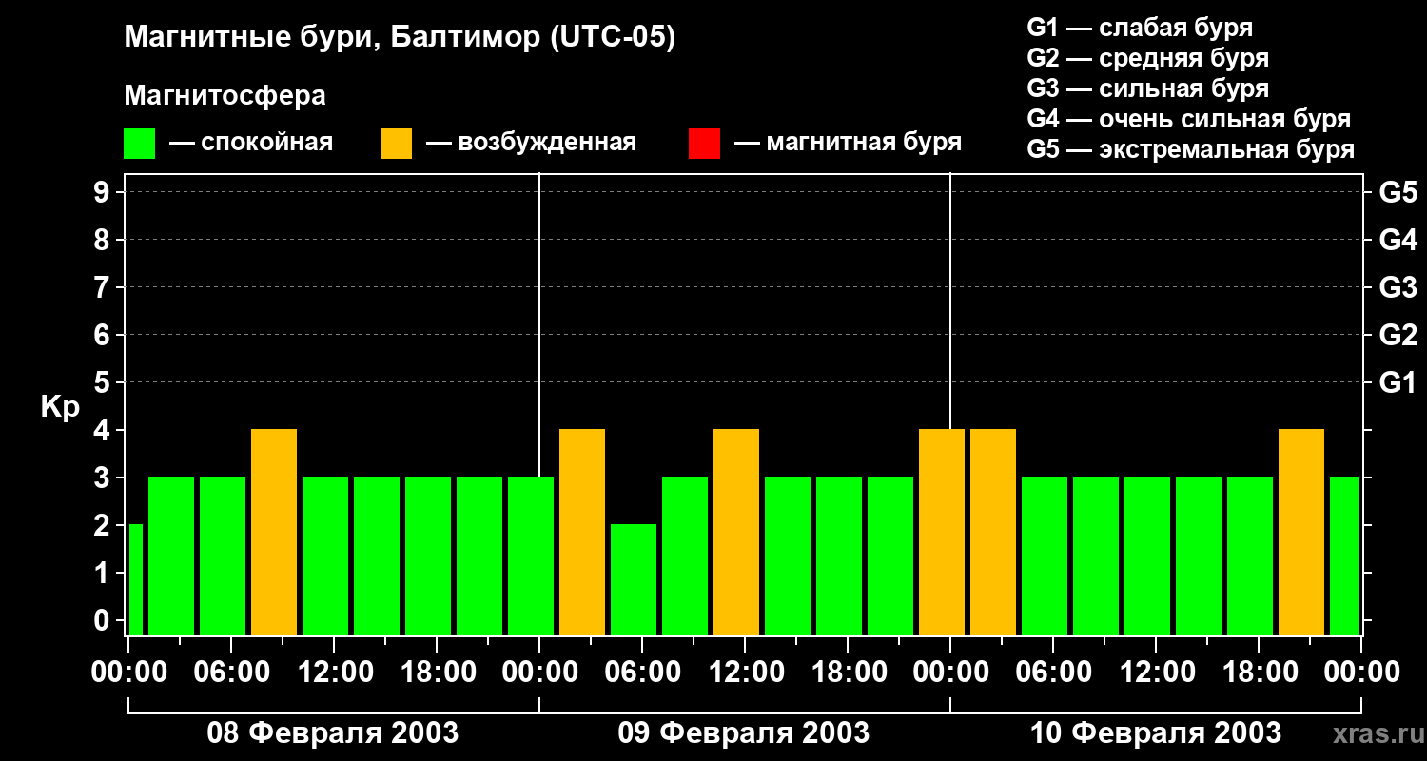Screen dimensions: 1427x761
Task: Click the '08 Февраля 2003' date label
Action: (x=333, y=733)
